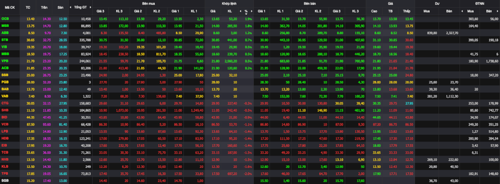500x184 pixels.
Task: Click the Cao high price header
Action: [x=374, y=11]
